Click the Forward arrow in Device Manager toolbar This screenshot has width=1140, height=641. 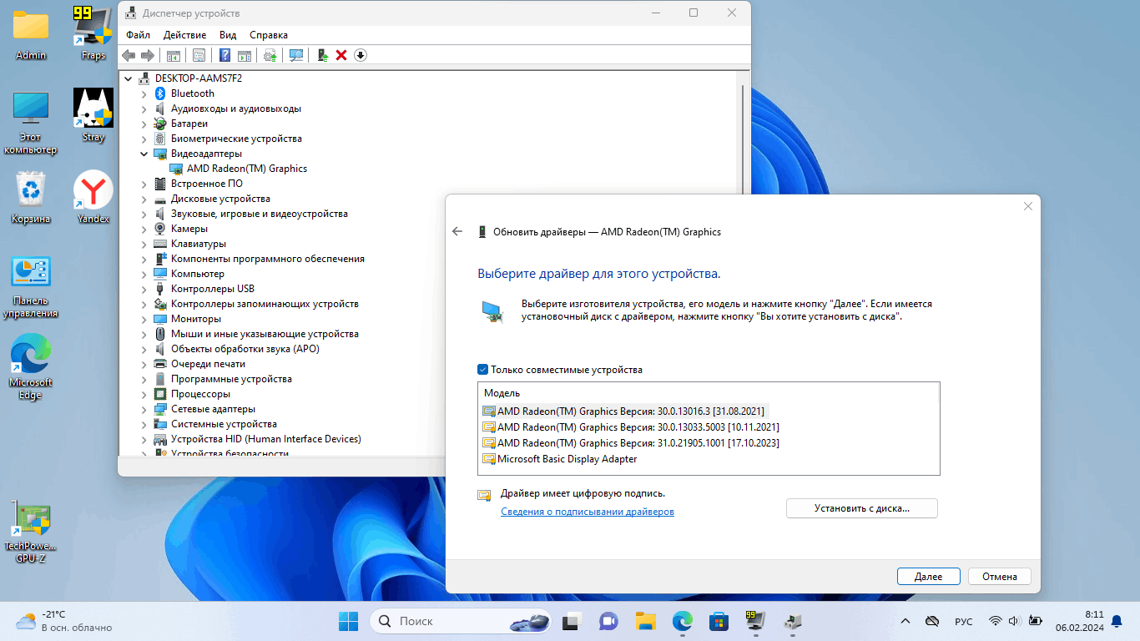coord(148,55)
